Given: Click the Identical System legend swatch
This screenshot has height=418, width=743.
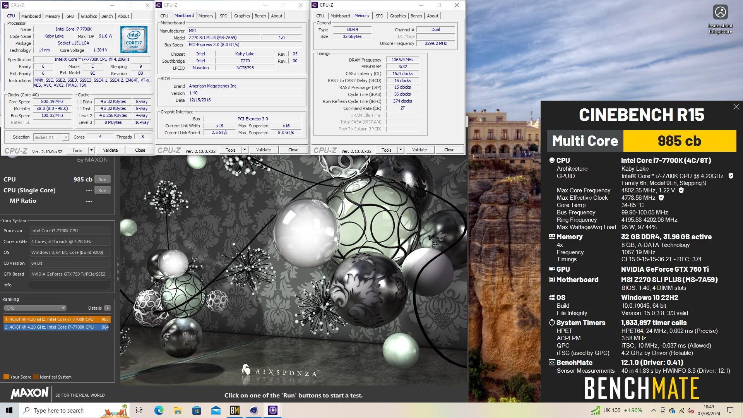Looking at the screenshot, I should click(x=36, y=377).
